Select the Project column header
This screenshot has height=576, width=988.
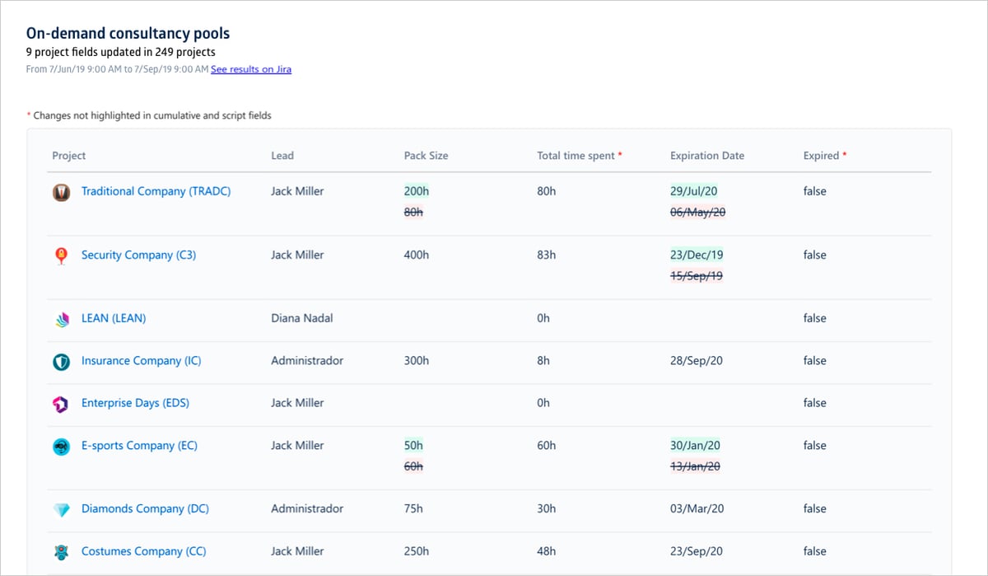click(x=69, y=156)
